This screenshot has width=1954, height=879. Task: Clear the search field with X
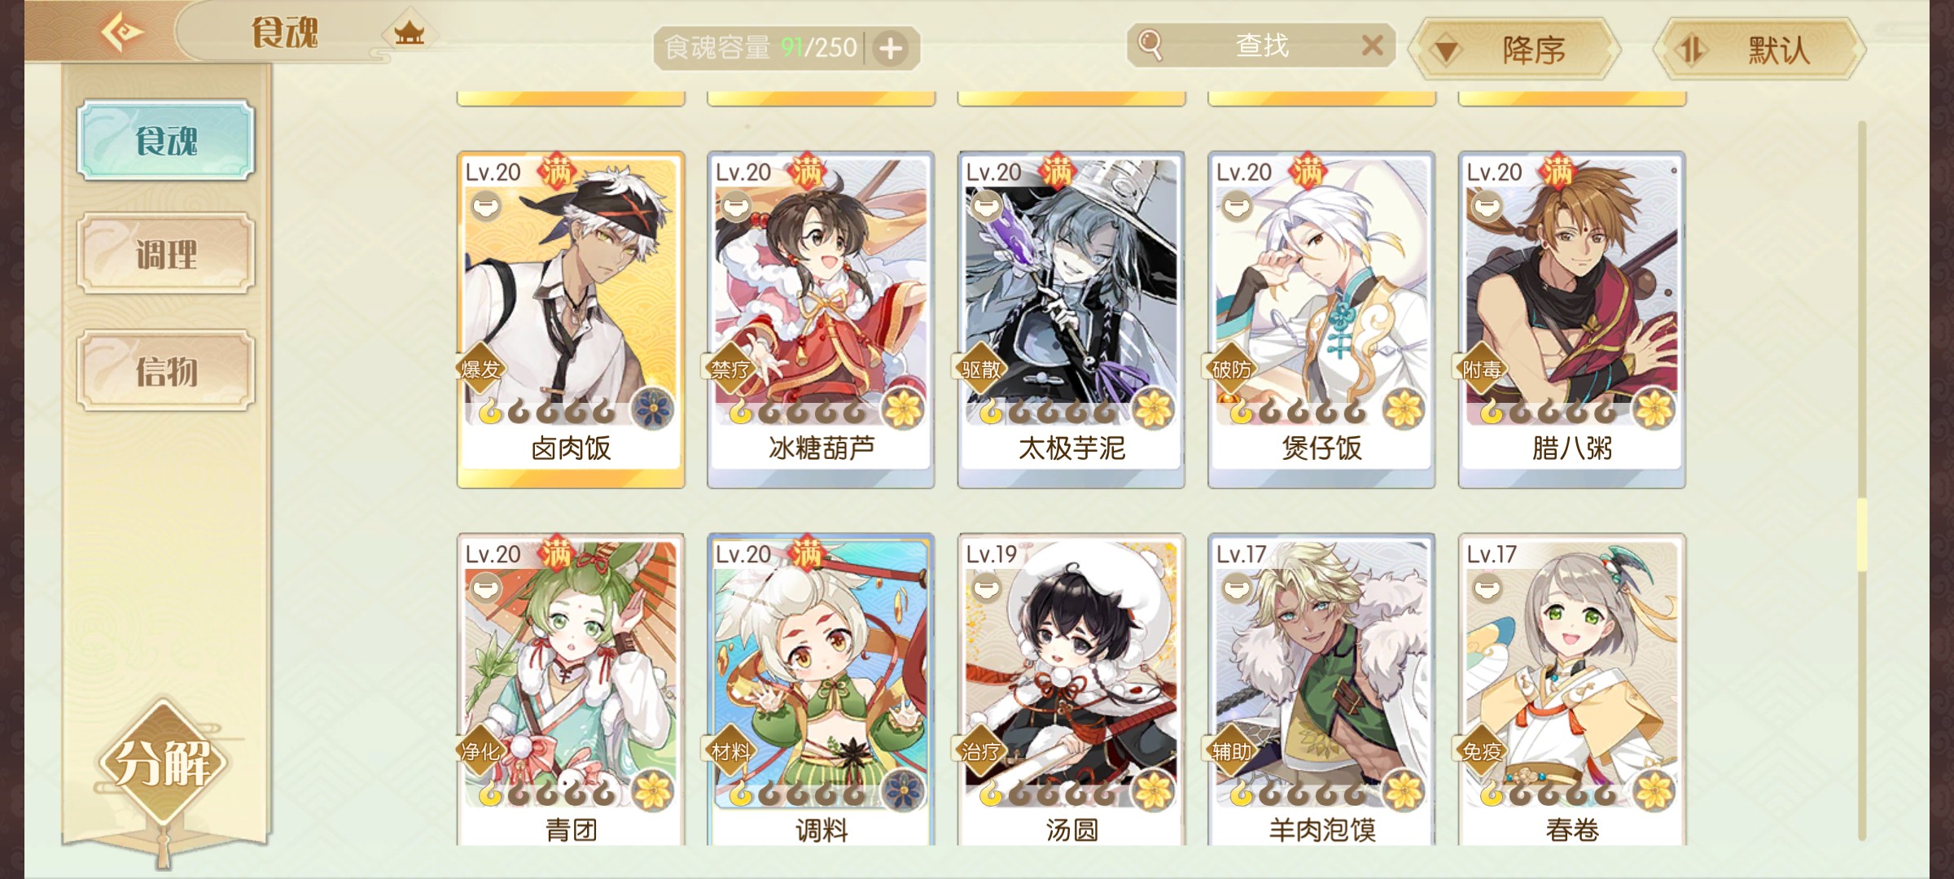1373,46
